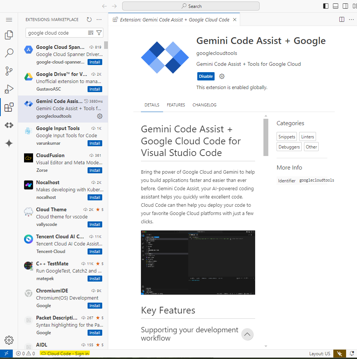Install Google Cloud Spanner Driver extension
This screenshot has height=359, width=357.
[95, 62]
